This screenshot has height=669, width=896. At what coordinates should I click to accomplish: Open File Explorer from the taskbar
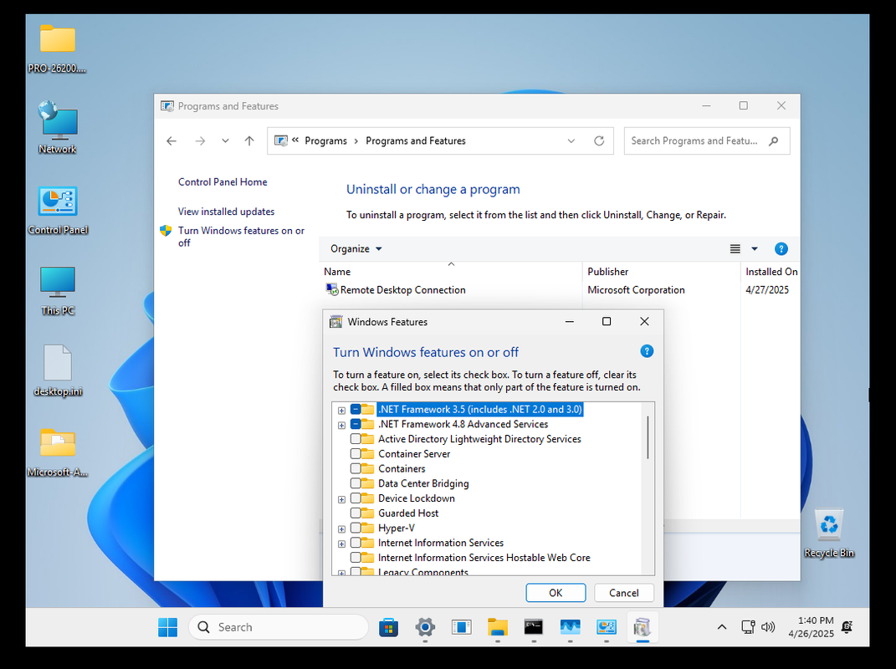click(x=497, y=627)
